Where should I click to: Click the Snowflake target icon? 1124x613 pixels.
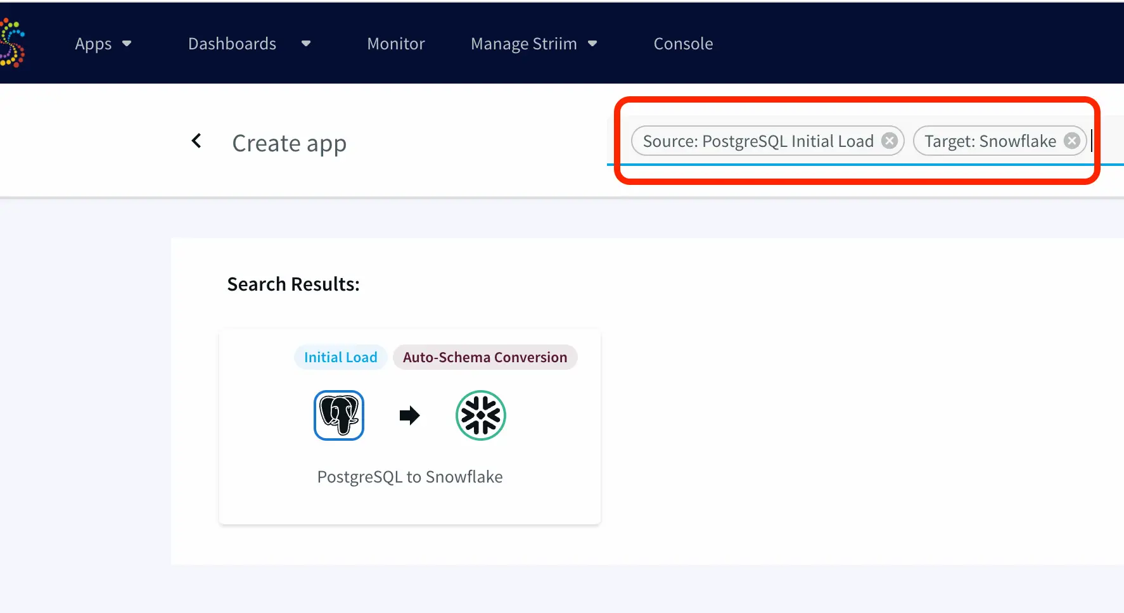pos(480,415)
